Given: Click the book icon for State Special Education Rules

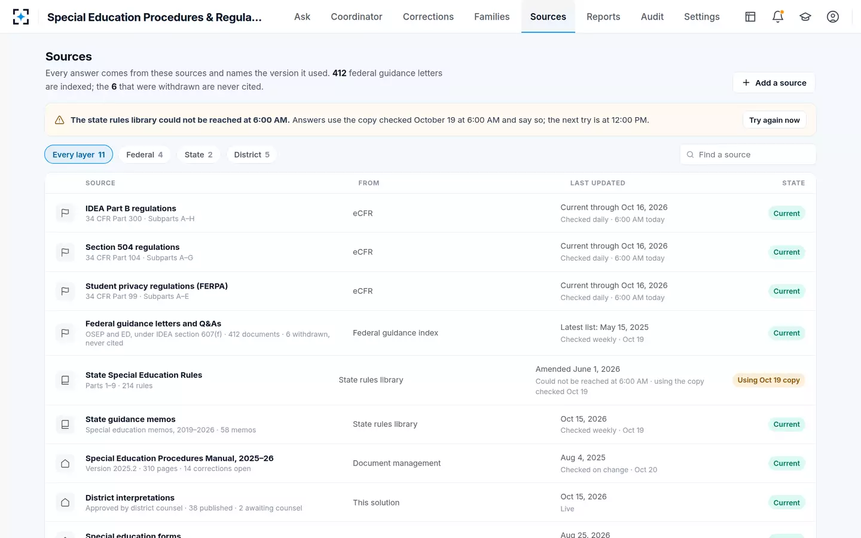Looking at the screenshot, I should [x=65, y=380].
